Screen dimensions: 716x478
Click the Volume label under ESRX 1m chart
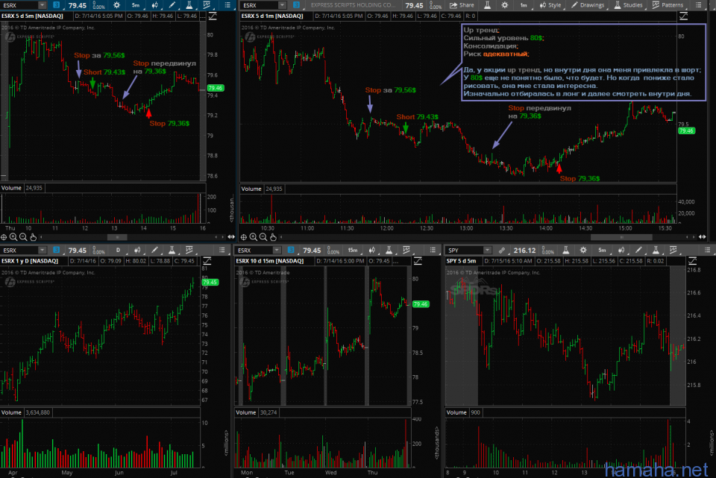[x=251, y=189]
